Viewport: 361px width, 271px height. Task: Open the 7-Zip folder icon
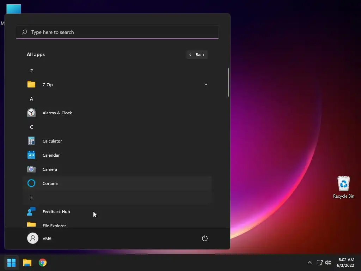[x=31, y=84]
